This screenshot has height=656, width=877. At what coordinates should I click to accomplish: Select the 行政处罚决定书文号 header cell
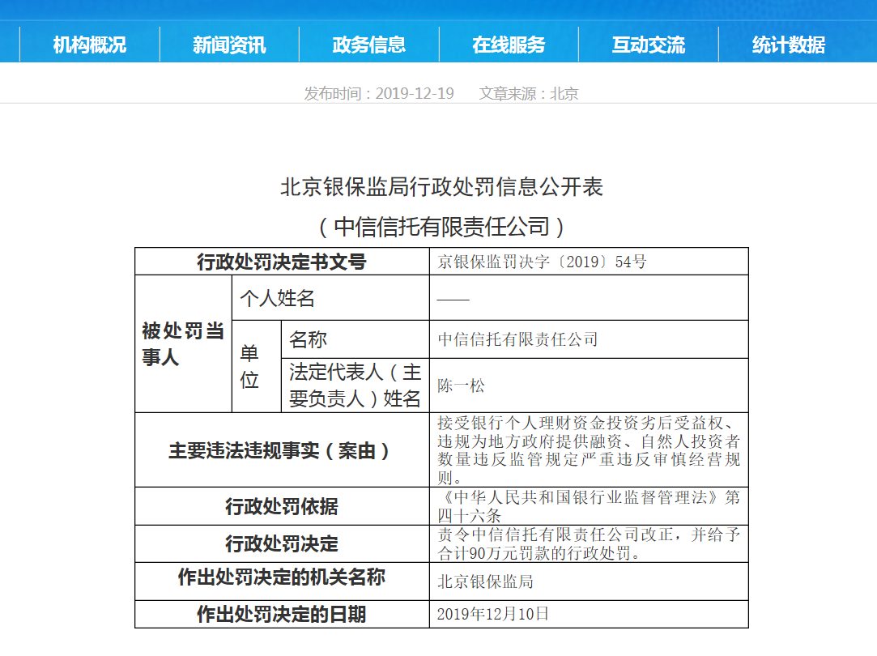[x=282, y=262]
